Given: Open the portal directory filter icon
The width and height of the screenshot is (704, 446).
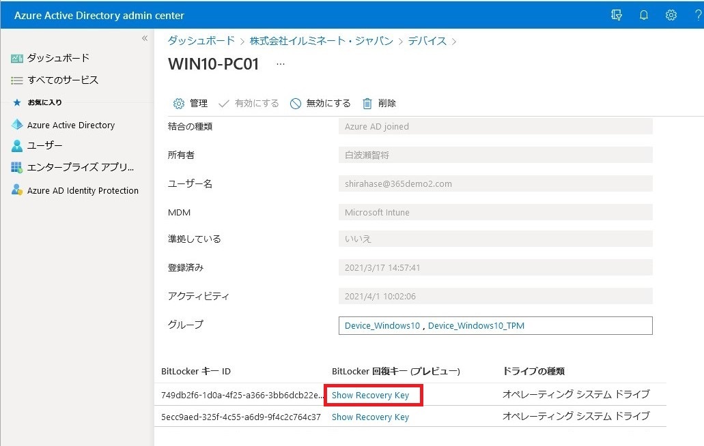Looking at the screenshot, I should point(617,15).
